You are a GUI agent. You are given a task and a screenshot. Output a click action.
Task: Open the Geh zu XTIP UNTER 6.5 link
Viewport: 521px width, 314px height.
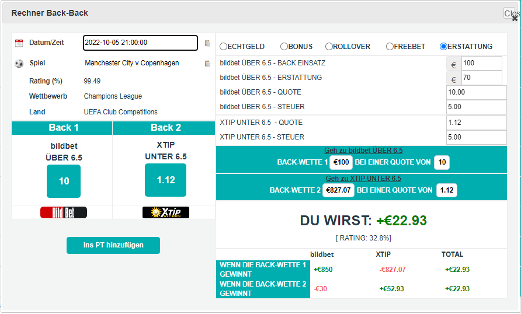coord(363,179)
